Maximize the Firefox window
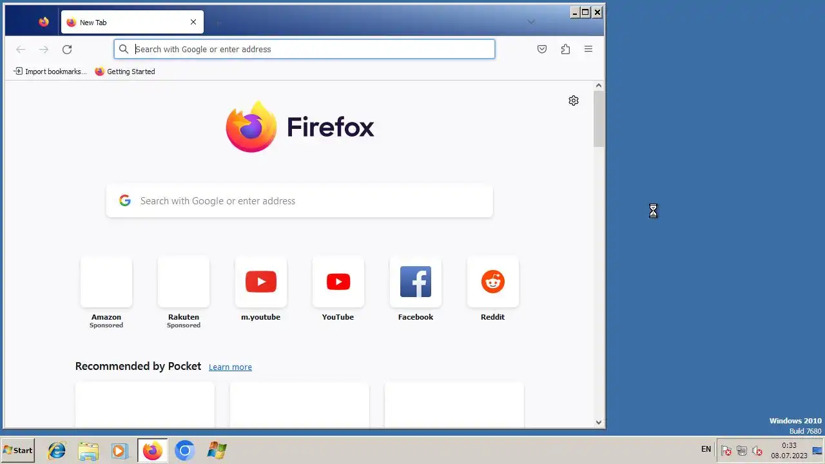The width and height of the screenshot is (825, 464). (x=586, y=12)
